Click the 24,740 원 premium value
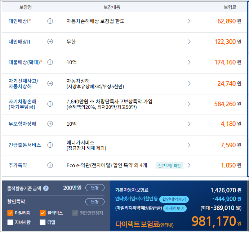Image resolution: width=249 pixels, height=232 pixels. click(x=229, y=84)
